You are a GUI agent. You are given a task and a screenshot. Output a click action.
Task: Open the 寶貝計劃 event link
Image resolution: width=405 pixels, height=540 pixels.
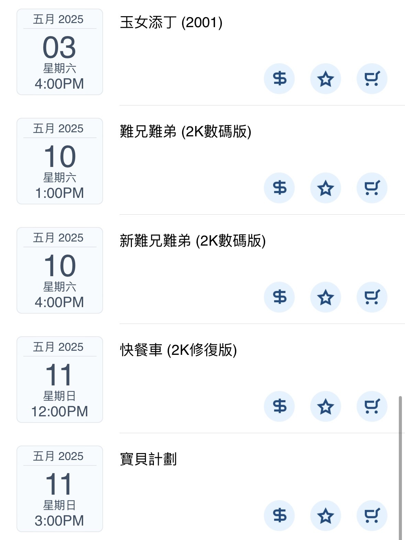(148, 459)
